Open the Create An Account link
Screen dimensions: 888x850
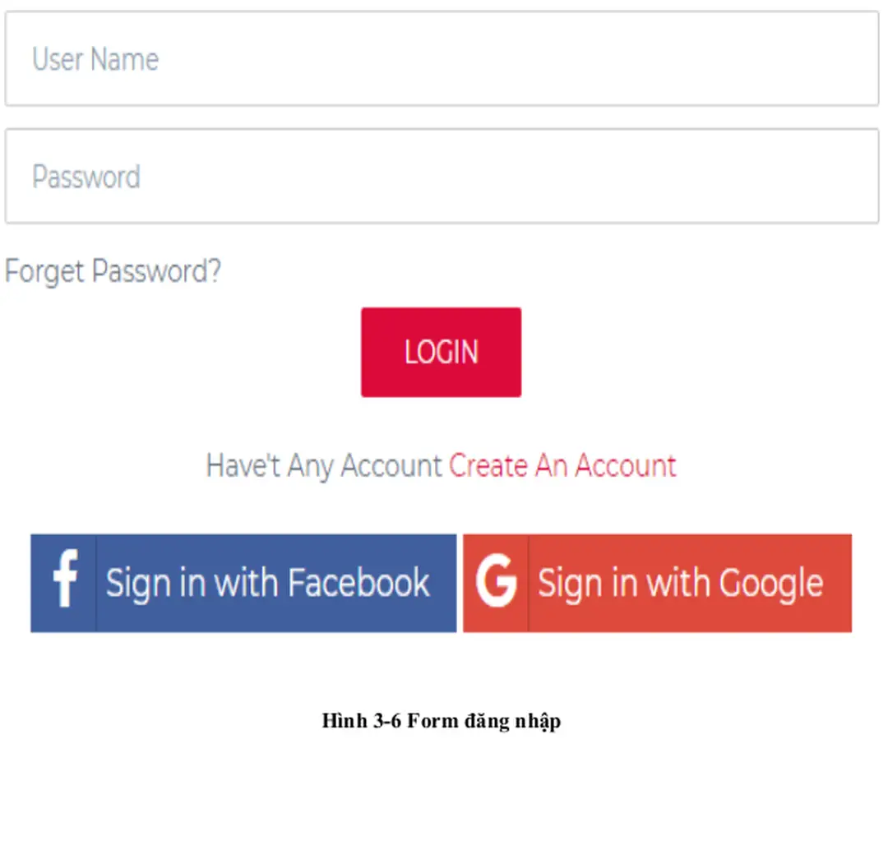pyautogui.click(x=562, y=466)
